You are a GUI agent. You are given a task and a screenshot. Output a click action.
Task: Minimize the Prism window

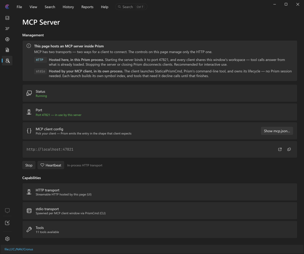click(274, 4)
